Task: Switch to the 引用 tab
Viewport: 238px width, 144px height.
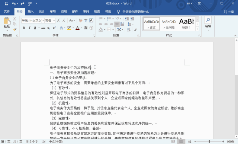Action: tap(64, 12)
